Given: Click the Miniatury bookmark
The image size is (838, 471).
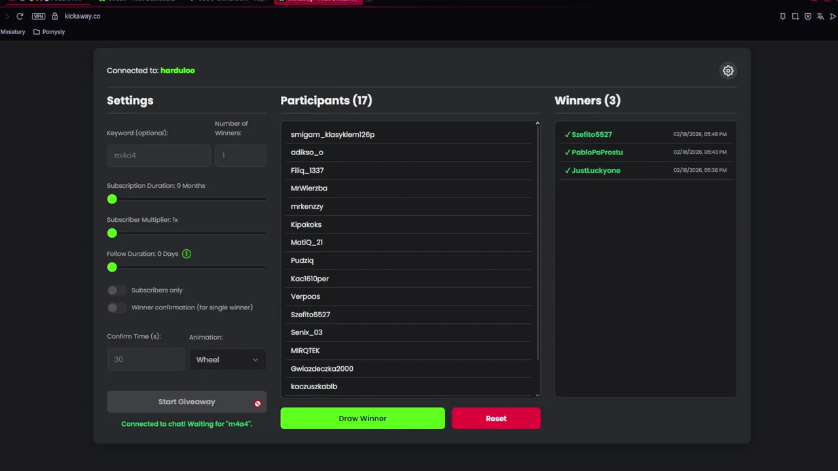Looking at the screenshot, I should pyautogui.click(x=12, y=32).
